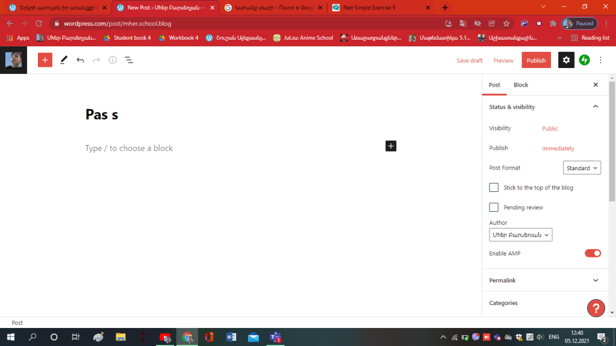Open the red help question mark

coord(596,308)
